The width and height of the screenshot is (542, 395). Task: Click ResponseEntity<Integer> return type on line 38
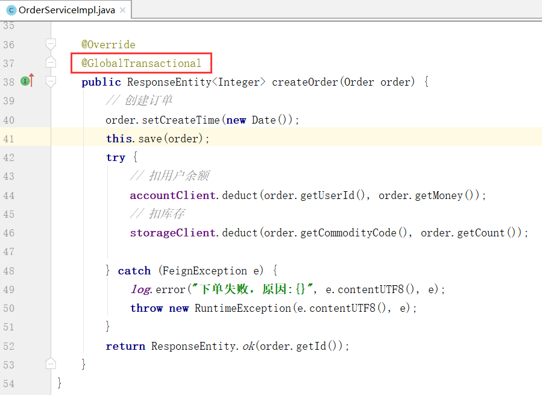197,82
